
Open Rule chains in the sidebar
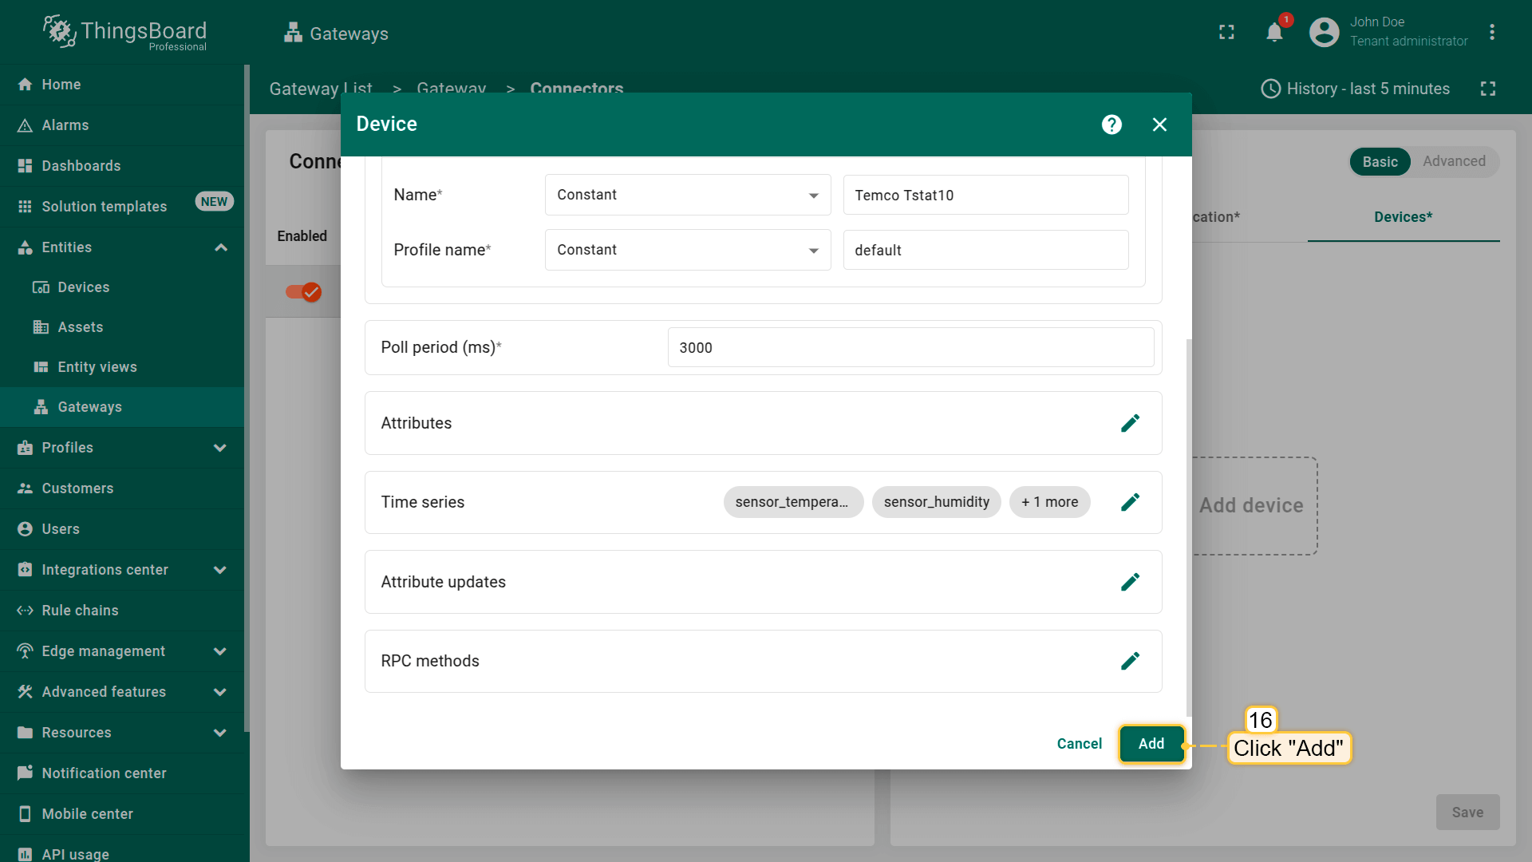(x=80, y=611)
